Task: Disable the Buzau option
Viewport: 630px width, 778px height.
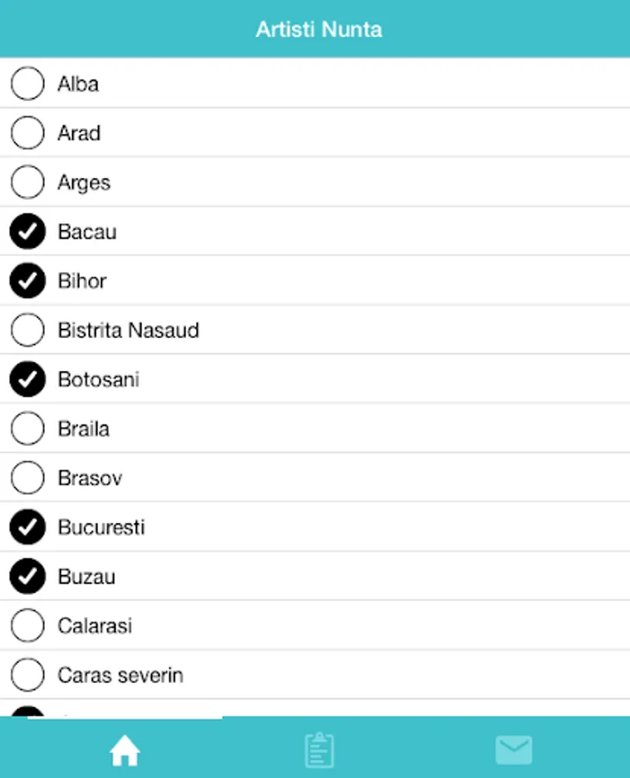Action: tap(28, 577)
